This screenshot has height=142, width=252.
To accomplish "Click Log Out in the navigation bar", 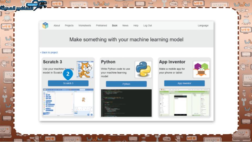I will coord(148,26).
